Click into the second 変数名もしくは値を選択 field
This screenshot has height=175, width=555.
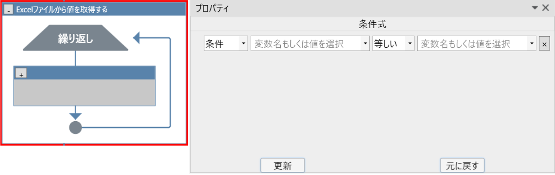472,44
